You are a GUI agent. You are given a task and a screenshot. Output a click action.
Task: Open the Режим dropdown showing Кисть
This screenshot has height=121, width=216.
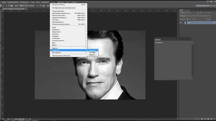[24, 6]
